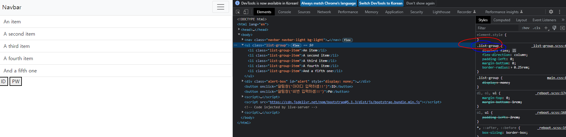Select the html lang="en" DOM row
The height and width of the screenshot is (137, 566).
253,24
